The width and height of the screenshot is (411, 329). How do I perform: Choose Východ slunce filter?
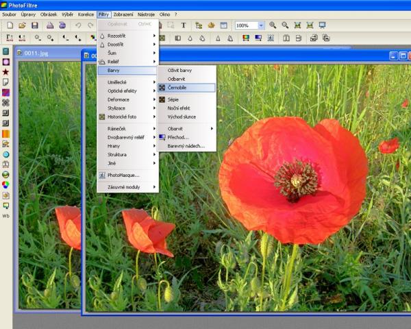click(x=187, y=117)
